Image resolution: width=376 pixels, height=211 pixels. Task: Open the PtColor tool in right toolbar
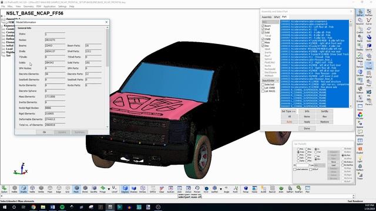(x=360, y=116)
